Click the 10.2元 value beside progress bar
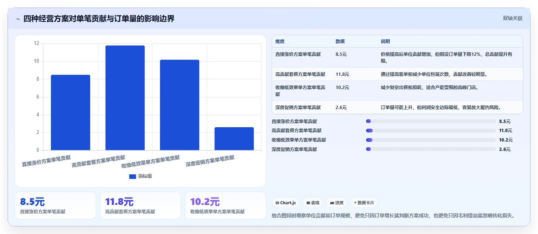538x234 pixels. click(x=506, y=140)
